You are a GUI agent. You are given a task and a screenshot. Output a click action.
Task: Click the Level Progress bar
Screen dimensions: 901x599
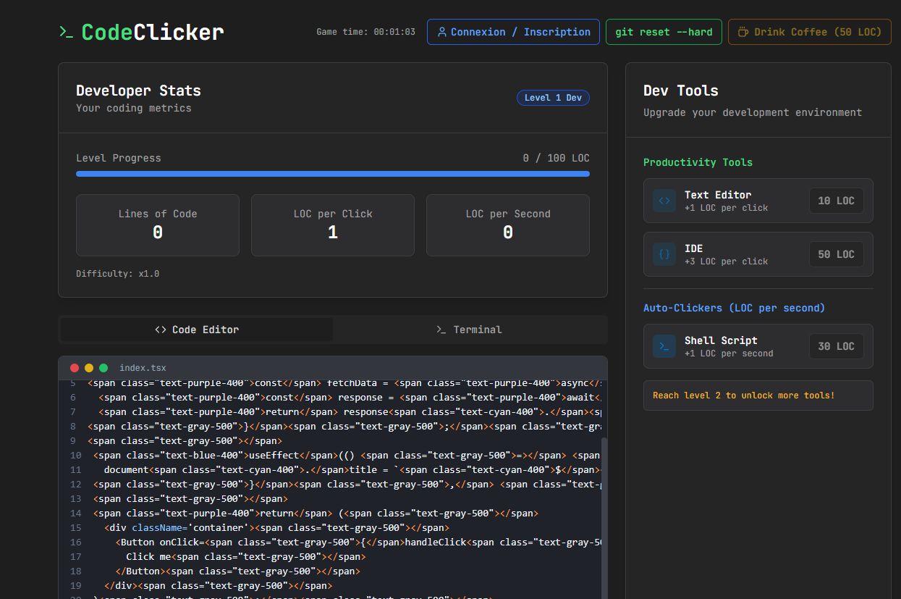pyautogui.click(x=333, y=174)
